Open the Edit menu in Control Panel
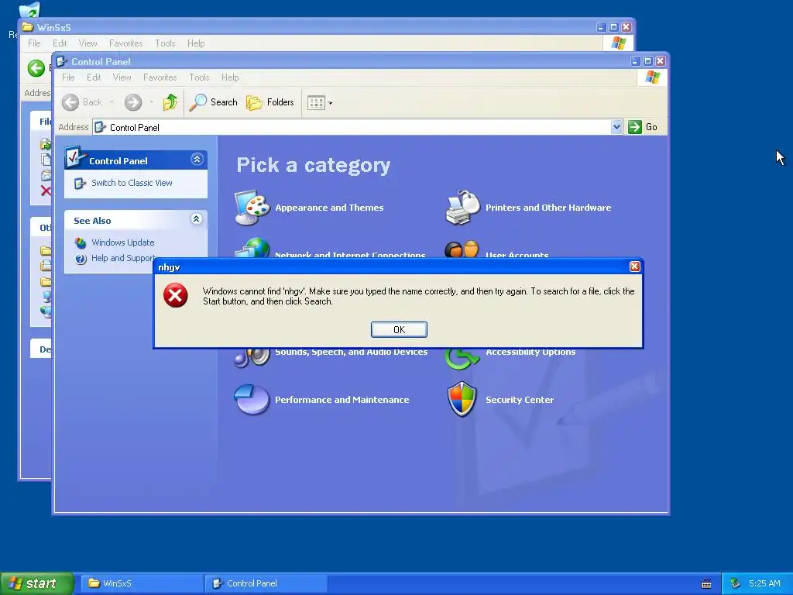 pos(94,77)
